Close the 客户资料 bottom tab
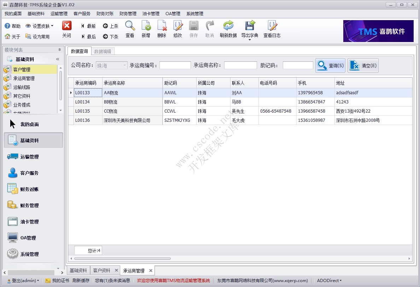 coord(116,270)
